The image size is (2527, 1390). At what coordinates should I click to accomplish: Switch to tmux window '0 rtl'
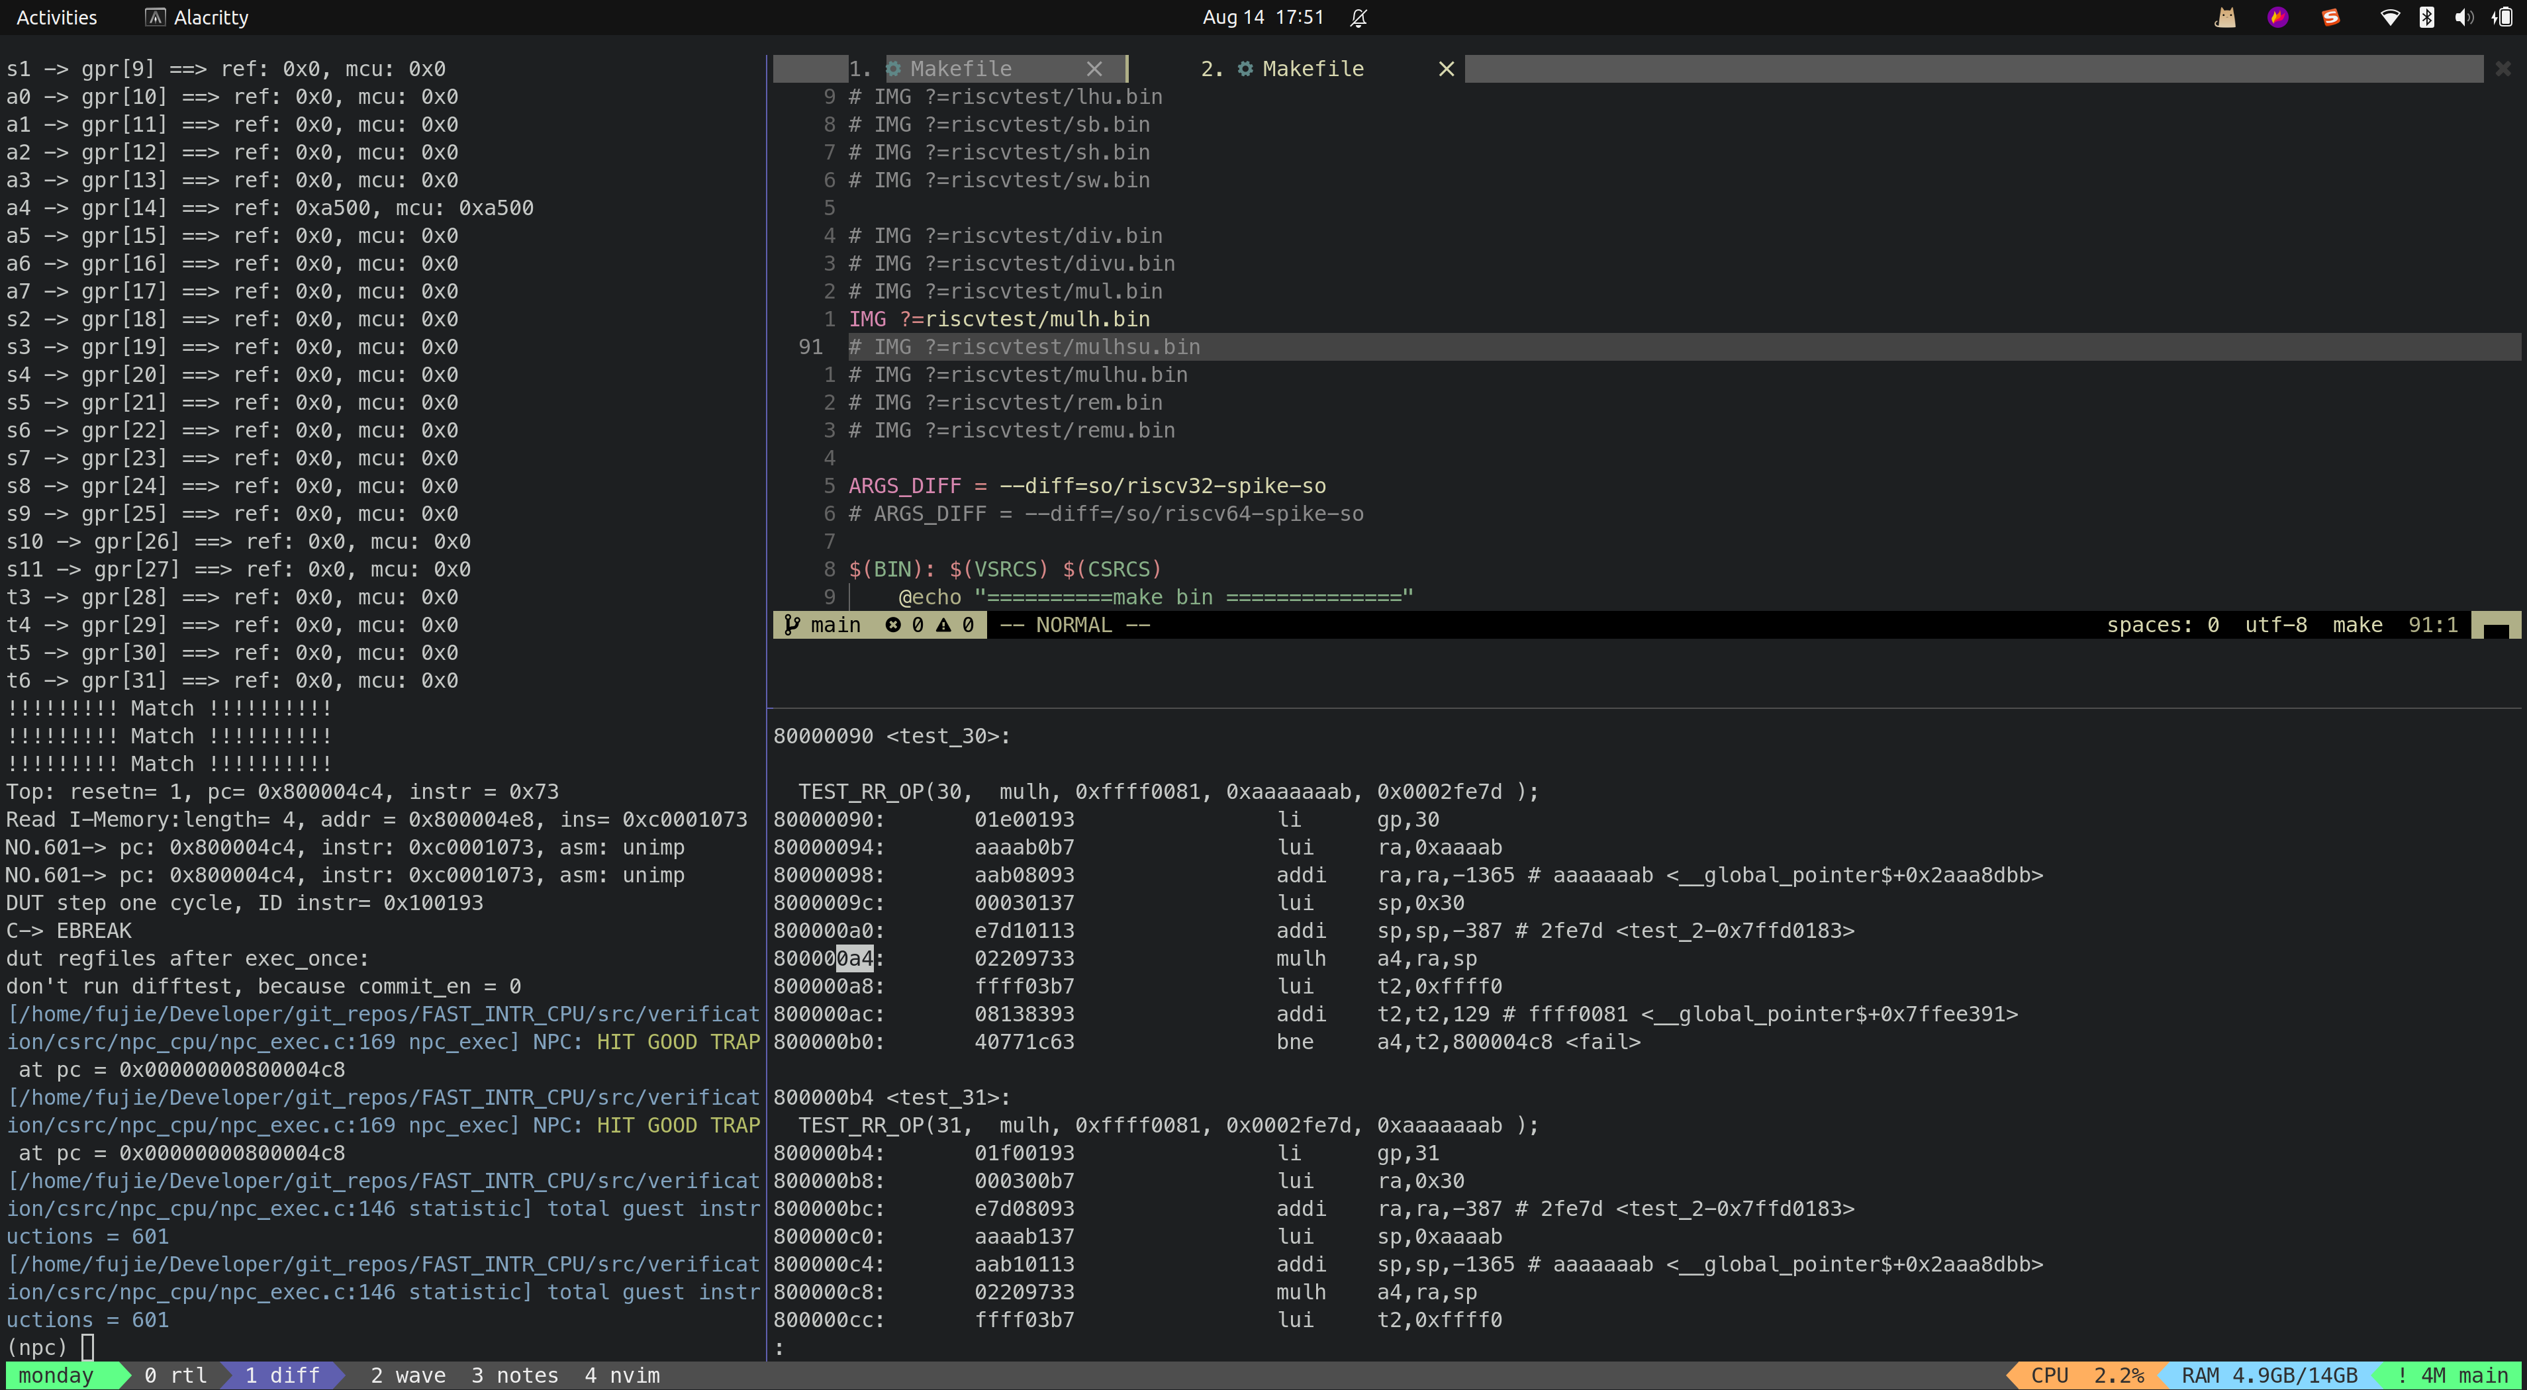click(175, 1375)
